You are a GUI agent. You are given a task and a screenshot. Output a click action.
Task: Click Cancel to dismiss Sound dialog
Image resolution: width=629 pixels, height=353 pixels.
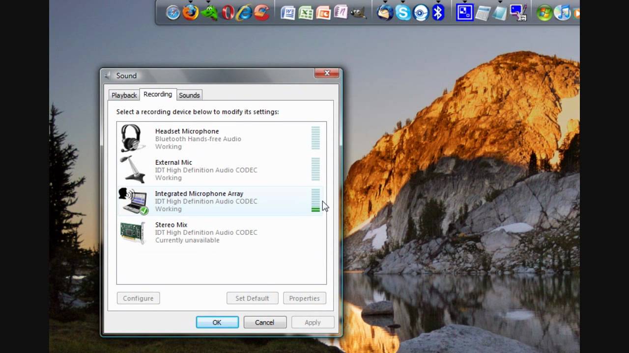point(264,322)
